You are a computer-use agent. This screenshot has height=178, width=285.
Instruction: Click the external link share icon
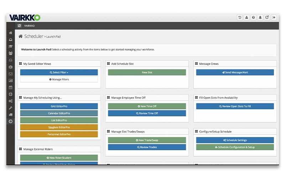tap(267, 17)
